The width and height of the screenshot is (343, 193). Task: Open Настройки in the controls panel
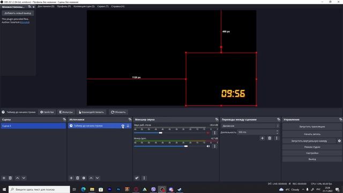pos(312,153)
